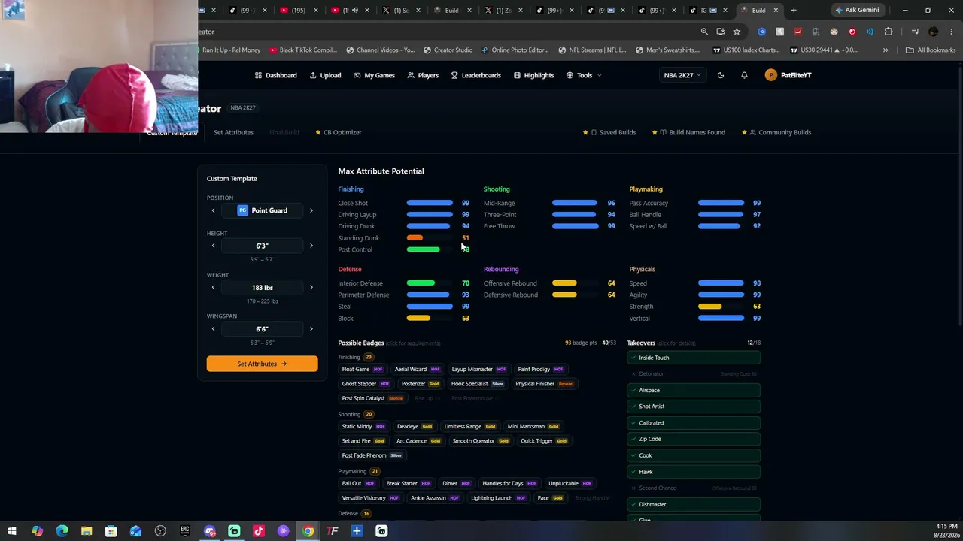This screenshot has width=963, height=541.
Task: Go to My Games
Action: (375, 75)
